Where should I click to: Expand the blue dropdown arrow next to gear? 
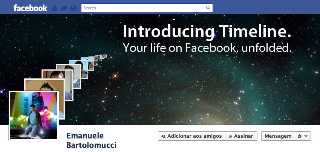point(306,136)
